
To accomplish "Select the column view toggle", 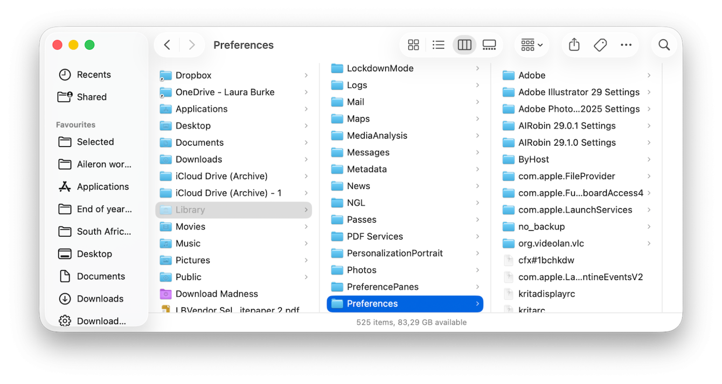I will [464, 45].
